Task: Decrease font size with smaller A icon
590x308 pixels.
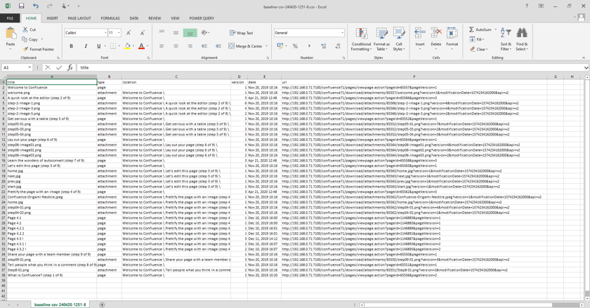Action: pos(143,33)
